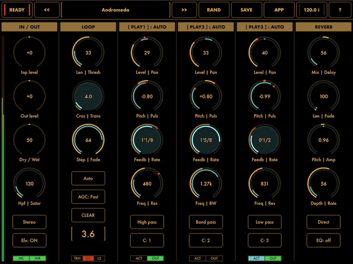Tap the Mix | Delay knob in REVERB
Screen dimensions: 353x264
click(323, 53)
